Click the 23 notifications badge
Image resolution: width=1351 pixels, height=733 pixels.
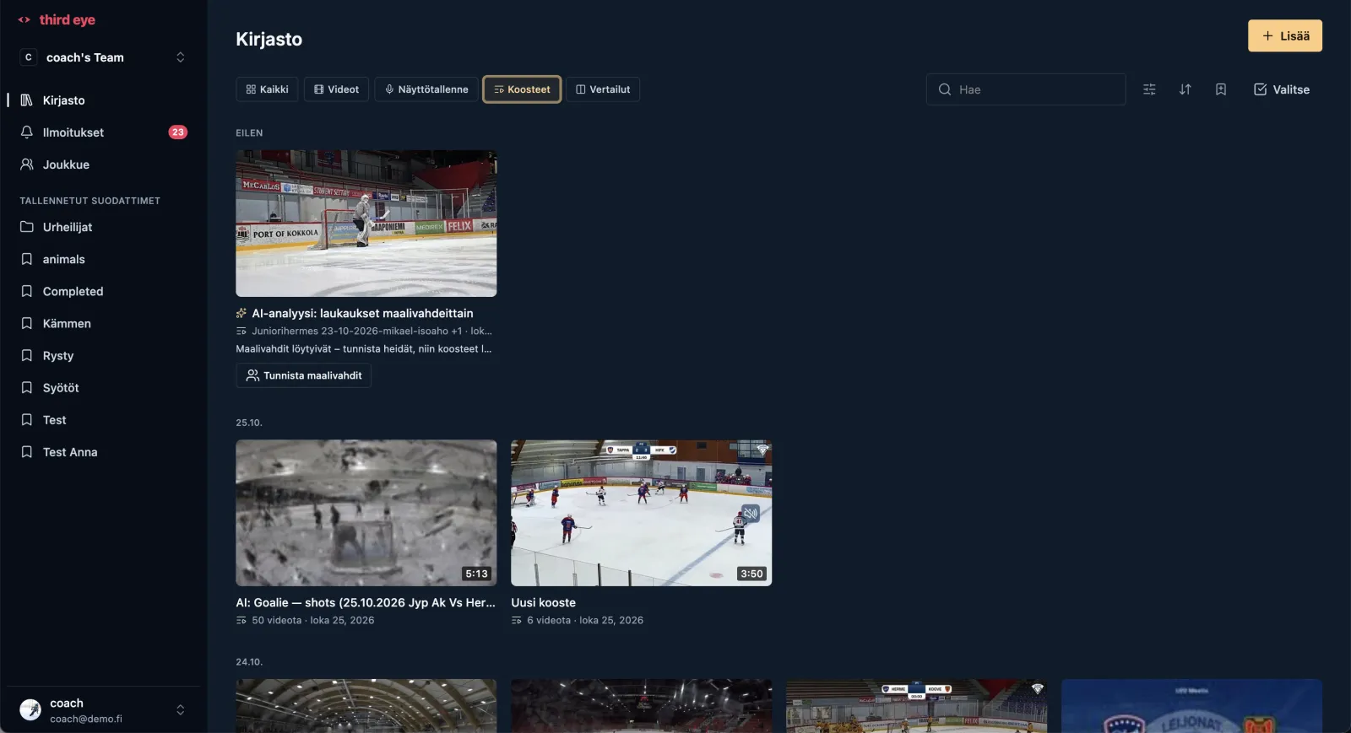pyautogui.click(x=178, y=132)
